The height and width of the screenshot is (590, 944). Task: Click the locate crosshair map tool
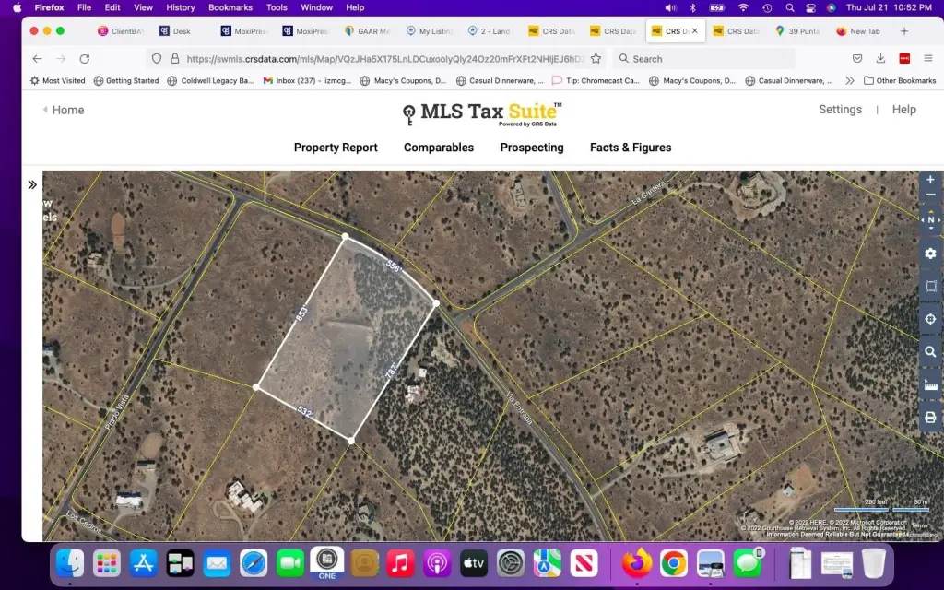tap(930, 319)
